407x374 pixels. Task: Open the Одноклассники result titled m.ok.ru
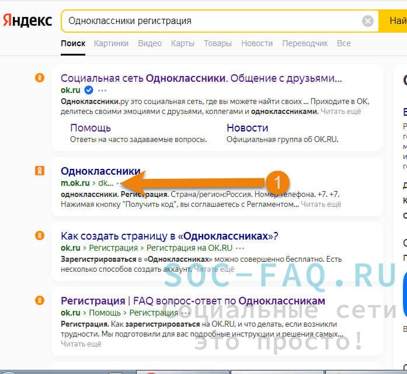pos(100,171)
